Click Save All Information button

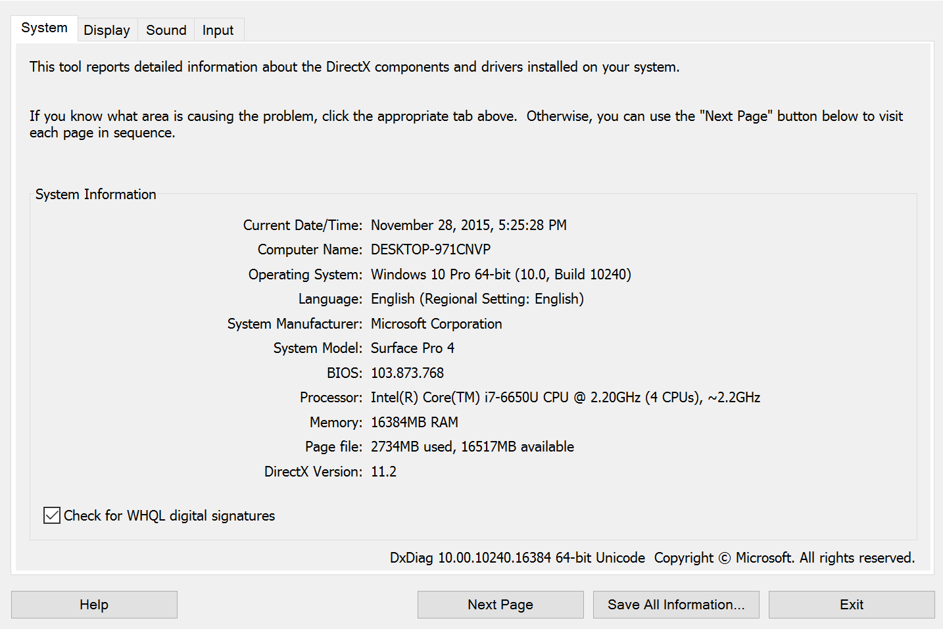(x=676, y=605)
